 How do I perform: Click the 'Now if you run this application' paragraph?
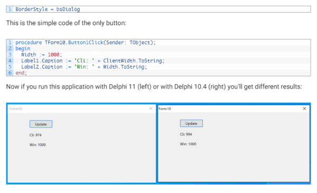click(x=154, y=86)
